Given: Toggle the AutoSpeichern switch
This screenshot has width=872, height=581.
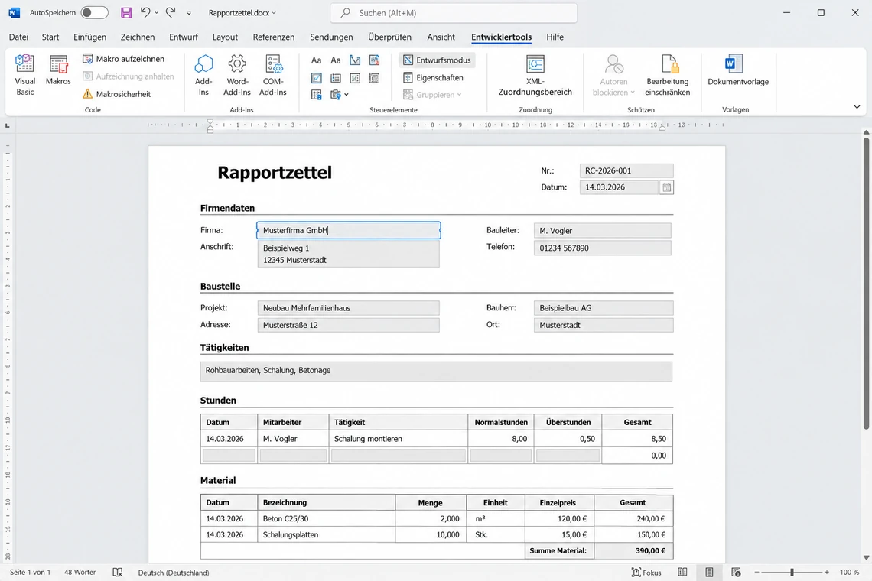Looking at the screenshot, I should tap(94, 12).
